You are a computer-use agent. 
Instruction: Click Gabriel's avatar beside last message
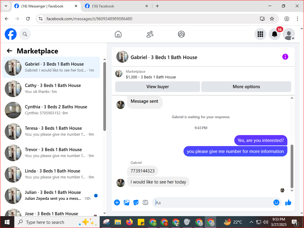coord(121,183)
